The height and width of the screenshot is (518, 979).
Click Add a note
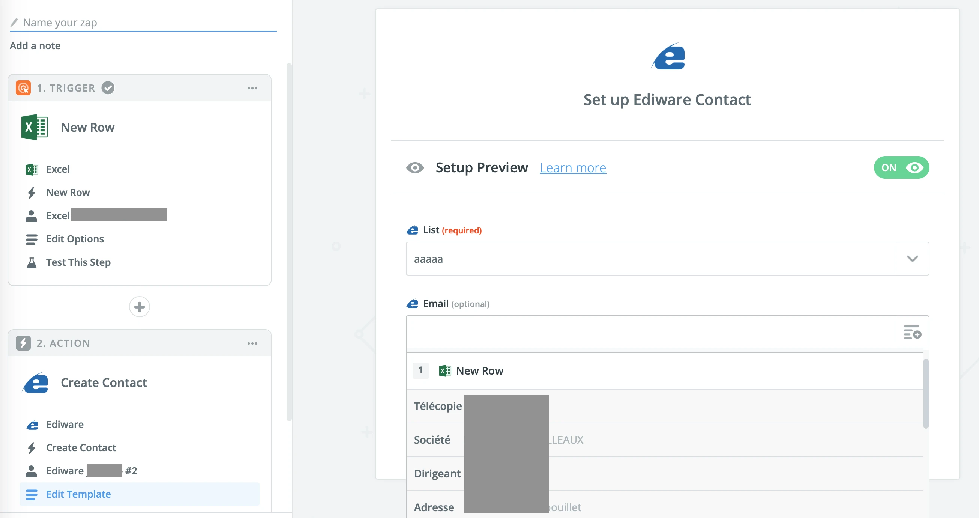tap(35, 46)
